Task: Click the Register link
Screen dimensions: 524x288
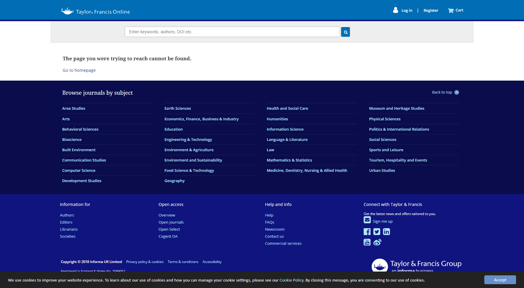Action: point(431,10)
